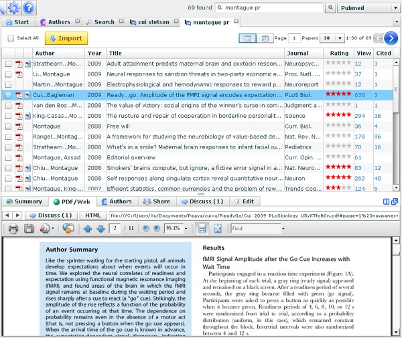The height and width of the screenshot is (338, 402).
Task: Click the results Page number field
Action: point(294,38)
